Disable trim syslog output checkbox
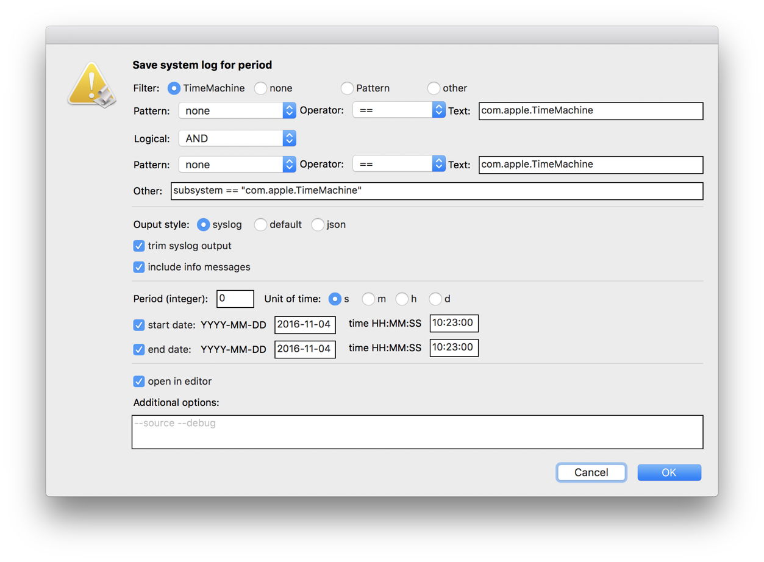 pos(139,246)
